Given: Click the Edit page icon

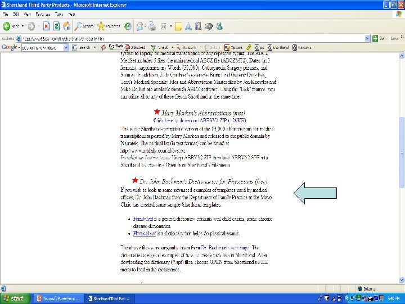Looking at the screenshot, I should (164, 26).
